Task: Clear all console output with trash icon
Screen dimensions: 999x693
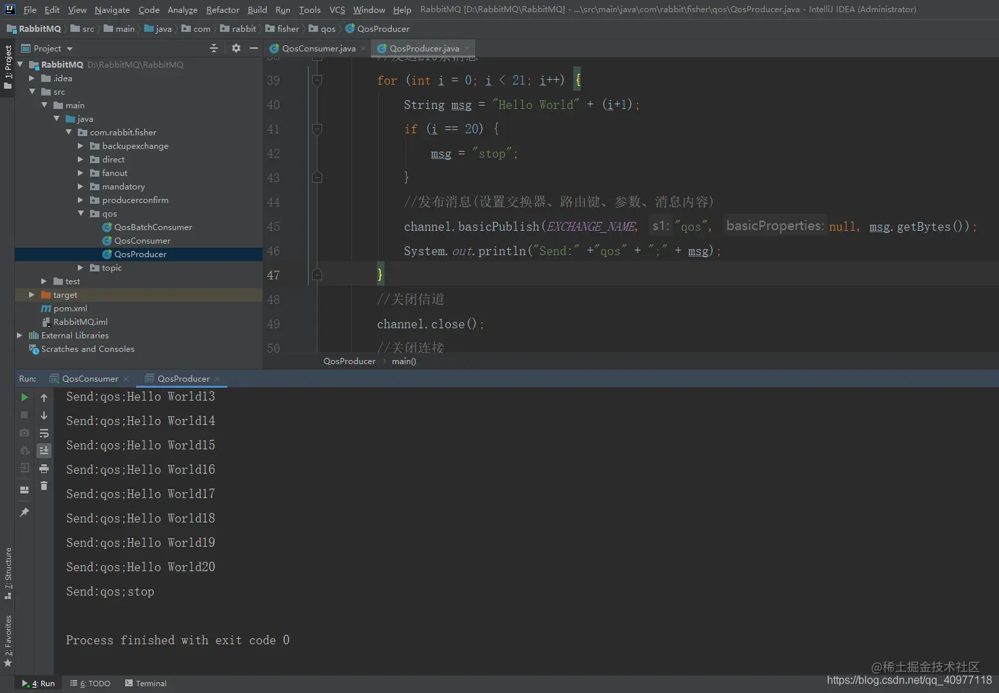Action: tap(44, 486)
